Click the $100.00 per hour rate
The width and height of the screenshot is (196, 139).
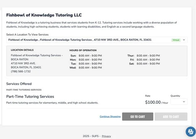pos(156,102)
